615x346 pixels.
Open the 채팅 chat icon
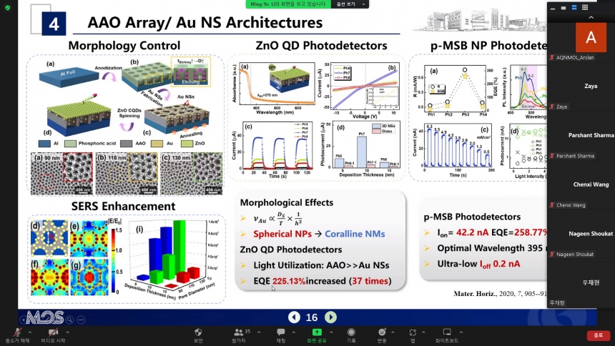click(281, 335)
